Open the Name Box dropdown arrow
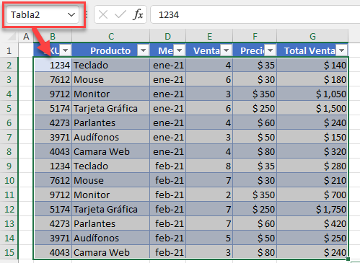 pyautogui.click(x=71, y=15)
